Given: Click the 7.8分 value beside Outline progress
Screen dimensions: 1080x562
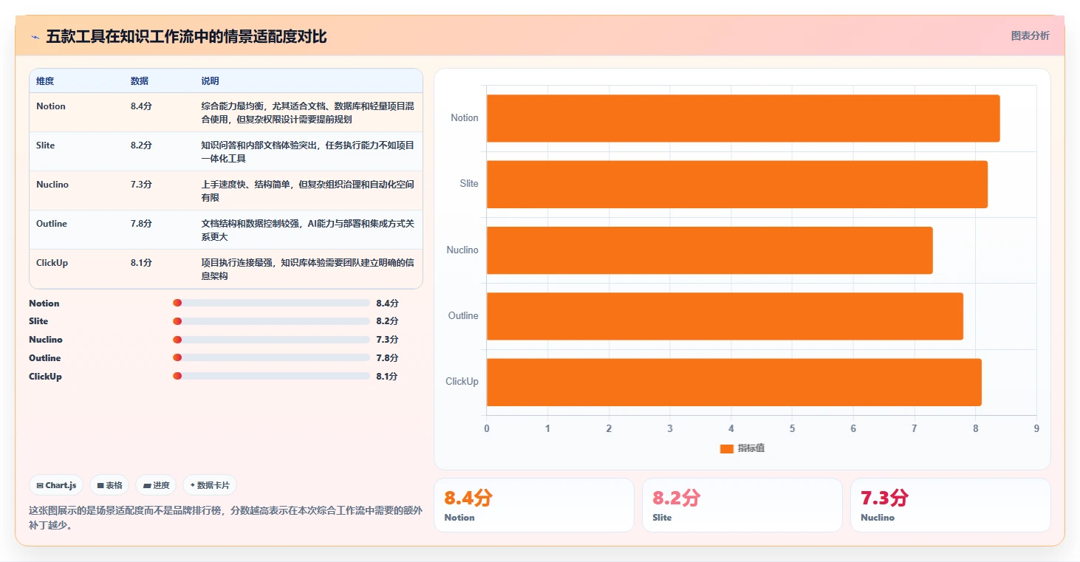Looking at the screenshot, I should (387, 358).
